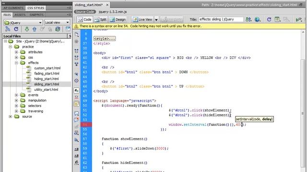Click the Select Parent Tag icon

point(77,74)
